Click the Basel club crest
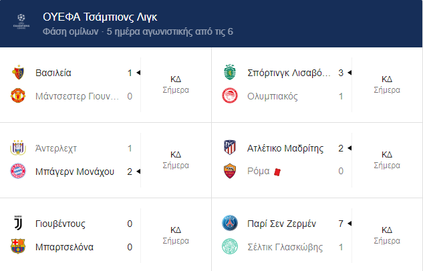Image resolution: width=423 pixels, height=271 pixels. 18,72
